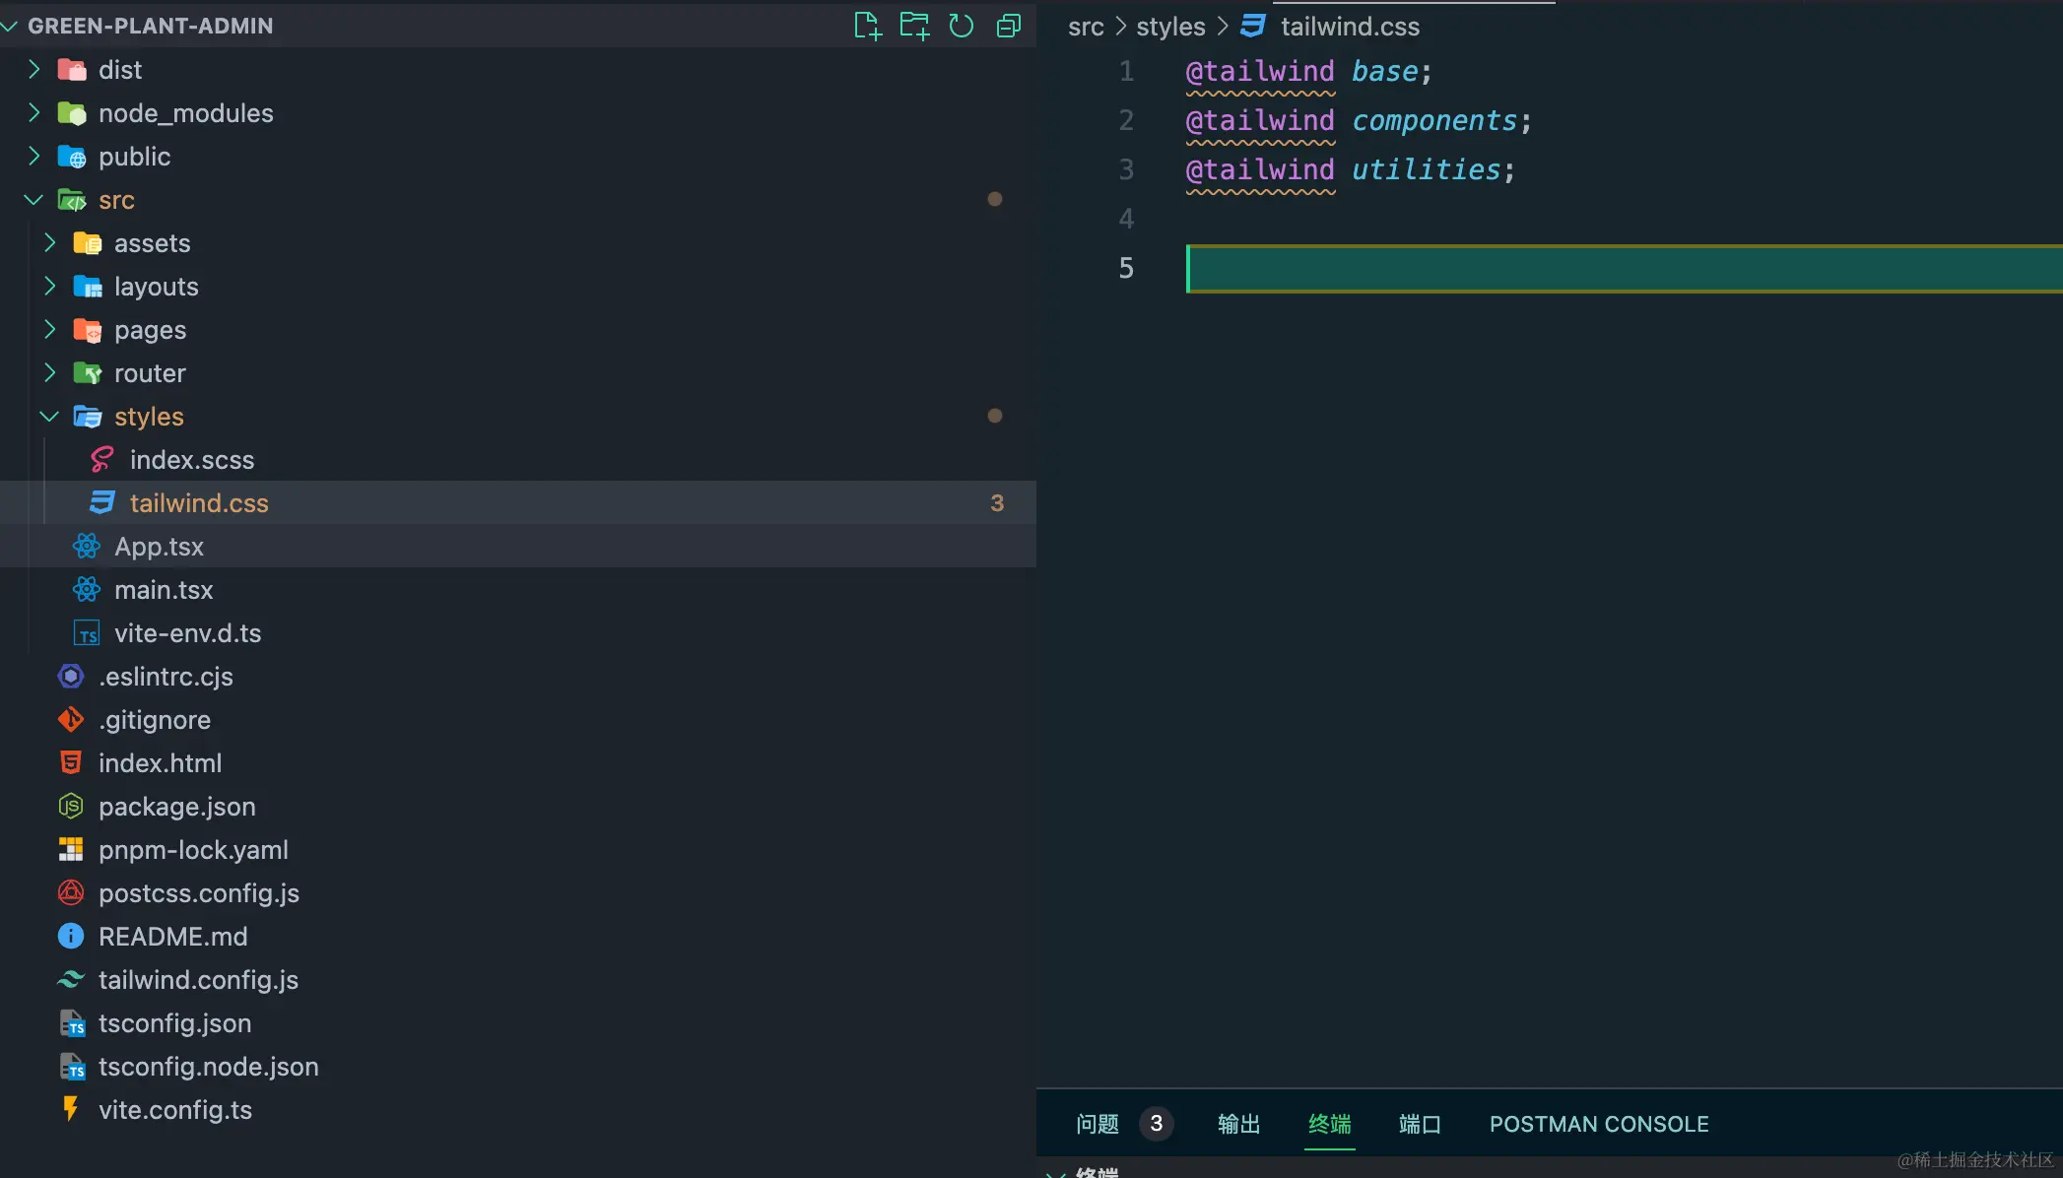
Task: Click the problems count badge showing 3
Action: pyautogui.click(x=1157, y=1124)
